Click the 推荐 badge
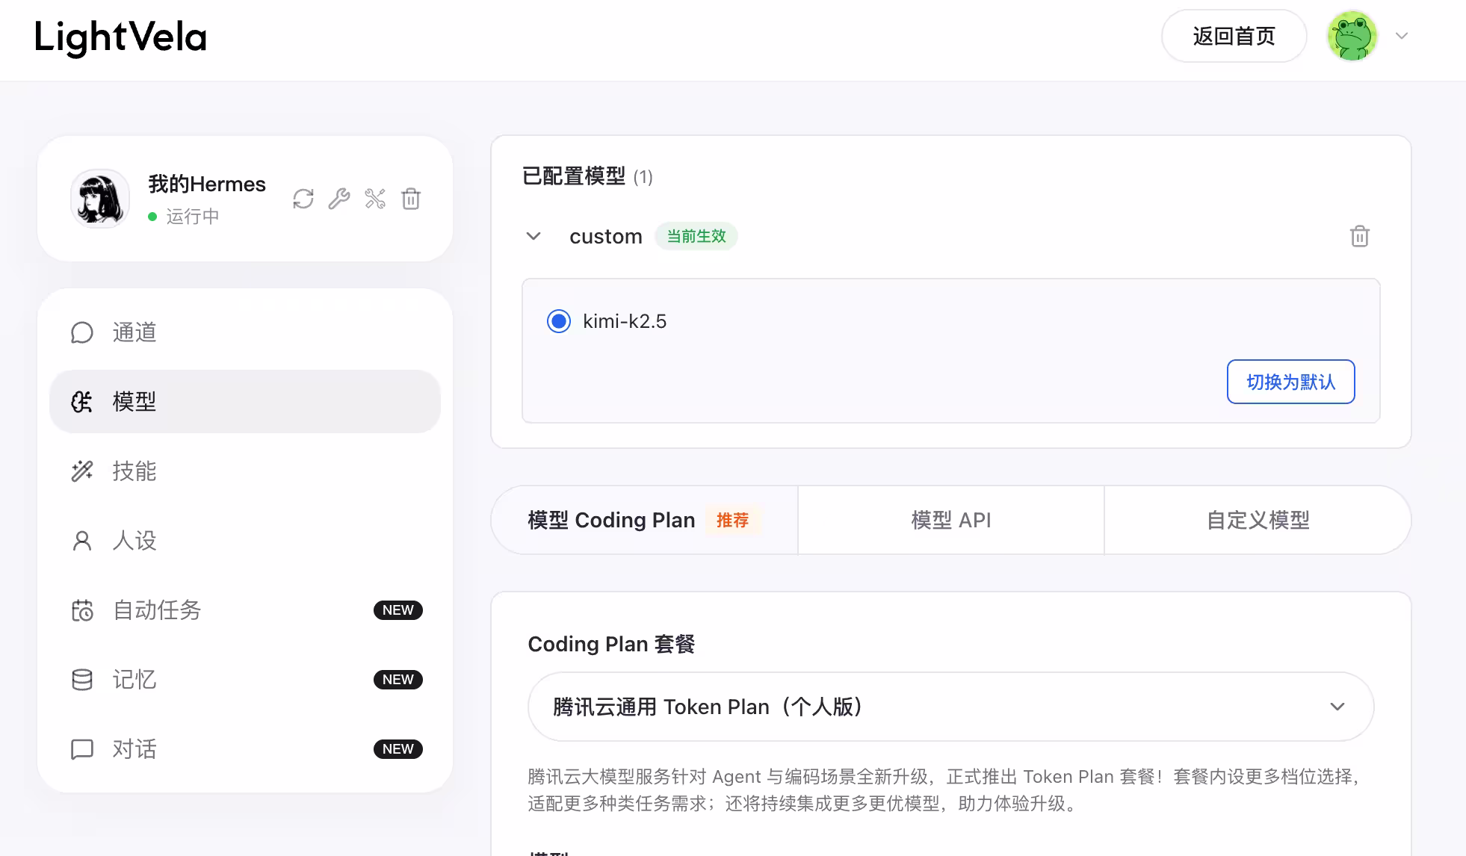Image resolution: width=1466 pixels, height=856 pixels. 732,520
